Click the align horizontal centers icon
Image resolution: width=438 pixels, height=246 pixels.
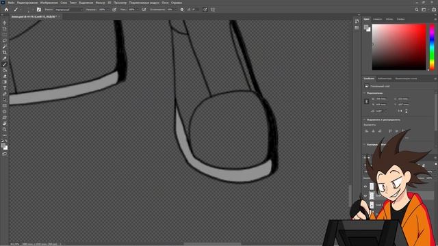point(373,131)
